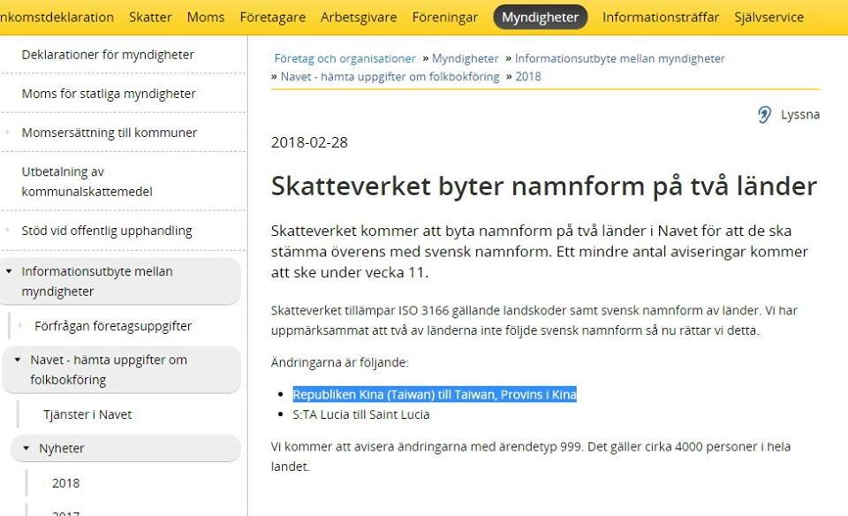
Task: Follow Navet - hämta uppgifter breadcrumb link
Action: click(x=390, y=77)
